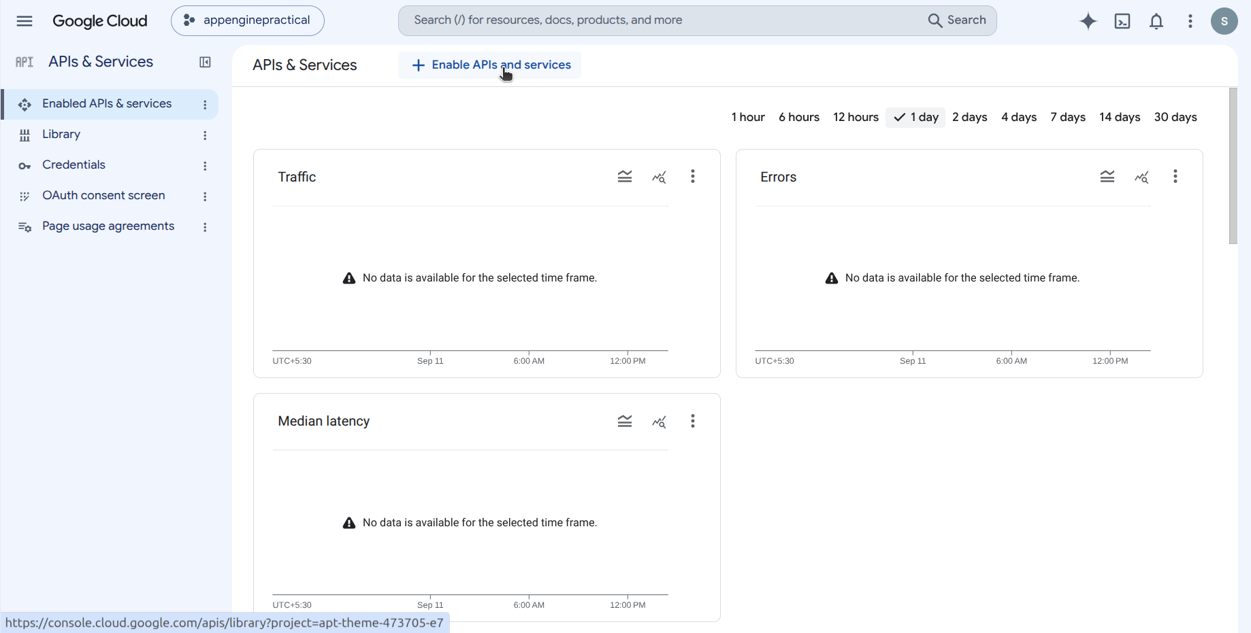This screenshot has height=633, width=1251.
Task: Select the 1 hour time range
Action: (x=748, y=117)
